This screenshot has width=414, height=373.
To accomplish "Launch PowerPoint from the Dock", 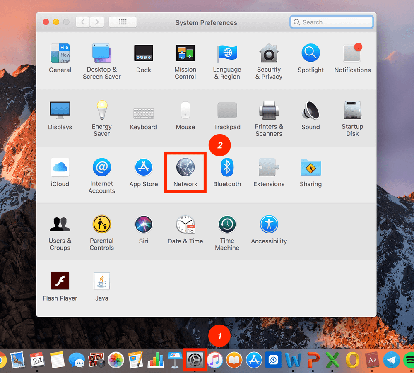I will point(313,360).
